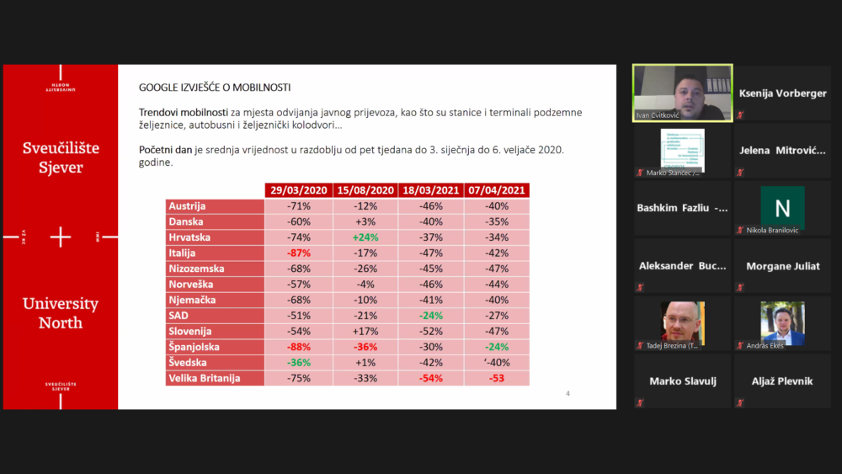Click the Švedska row label
This screenshot has width=842, height=474.
[x=215, y=362]
